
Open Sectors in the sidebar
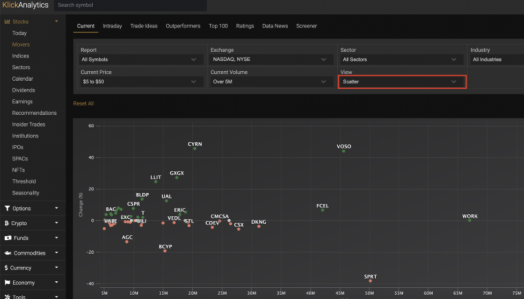coord(21,67)
